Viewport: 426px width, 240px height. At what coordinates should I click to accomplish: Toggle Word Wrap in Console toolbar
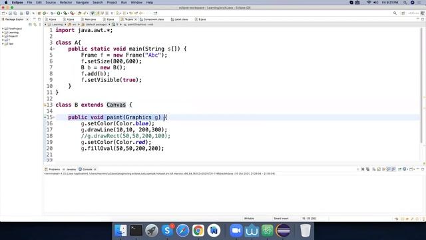384,169
